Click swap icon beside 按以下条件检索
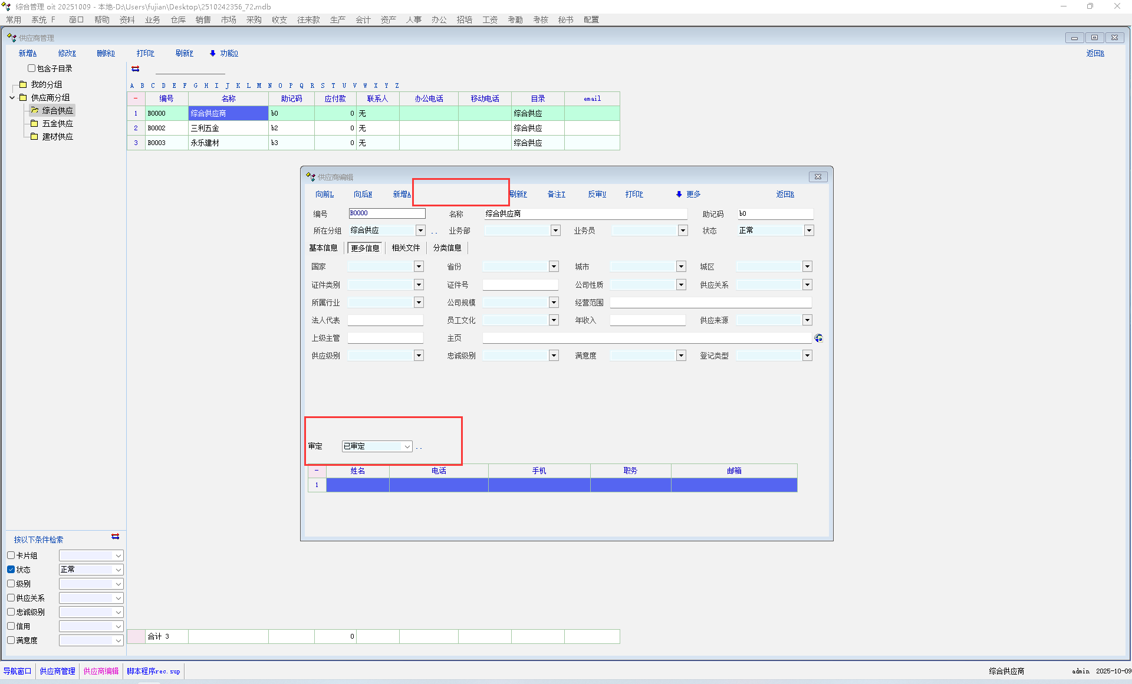This screenshot has height=684, width=1132. coord(116,537)
